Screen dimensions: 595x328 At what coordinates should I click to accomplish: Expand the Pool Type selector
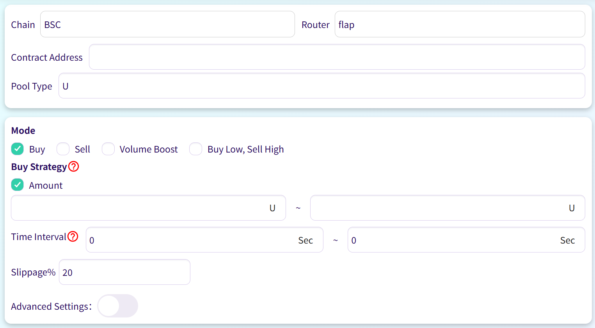(321, 86)
